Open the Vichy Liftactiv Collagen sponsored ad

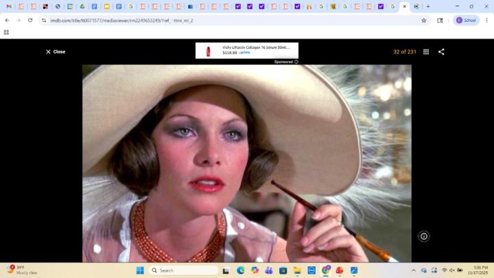click(246, 50)
